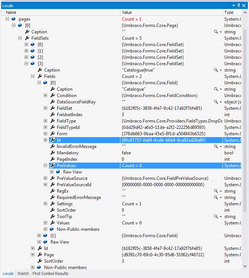Click the wrench icon beside Id (selected row)
The width and height of the screenshot is (249, 278).
52,140
